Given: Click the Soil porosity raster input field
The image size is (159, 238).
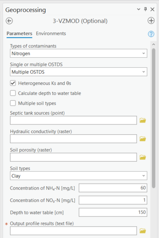Looking at the screenshot, I should coord(73,157).
